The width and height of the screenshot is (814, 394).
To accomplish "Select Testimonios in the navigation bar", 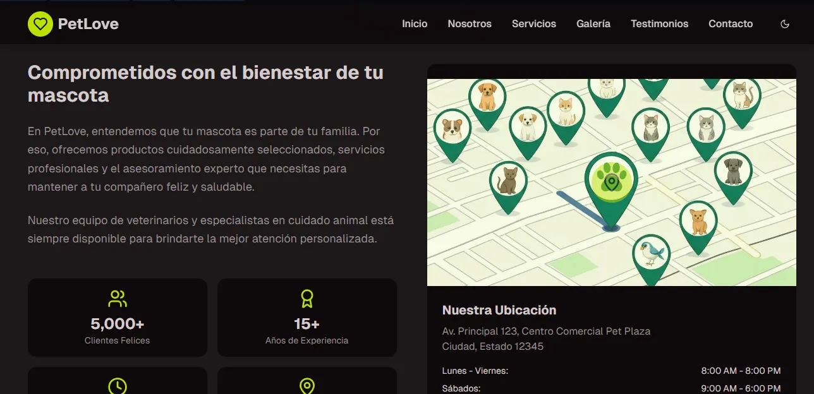I will (659, 24).
